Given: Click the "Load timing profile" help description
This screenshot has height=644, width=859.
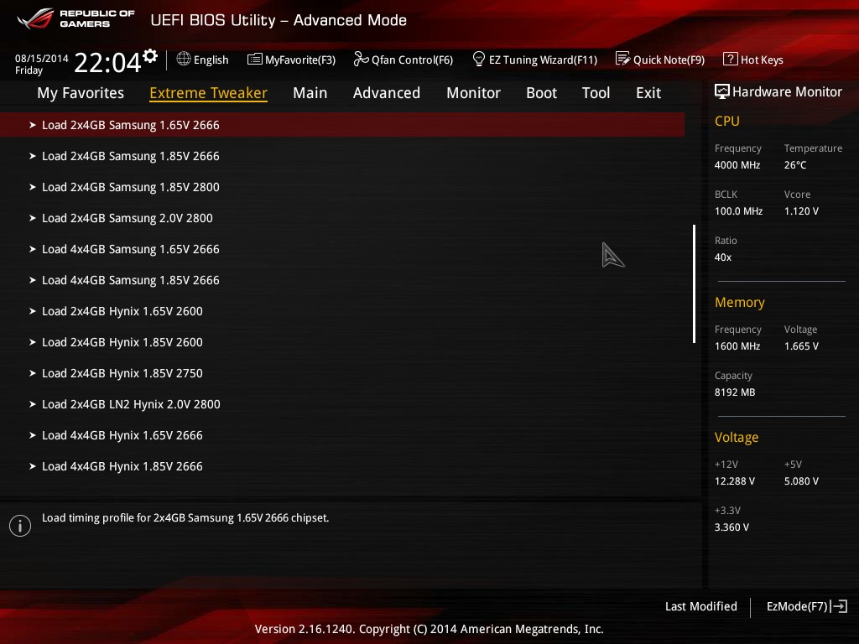Looking at the screenshot, I should click(x=185, y=518).
